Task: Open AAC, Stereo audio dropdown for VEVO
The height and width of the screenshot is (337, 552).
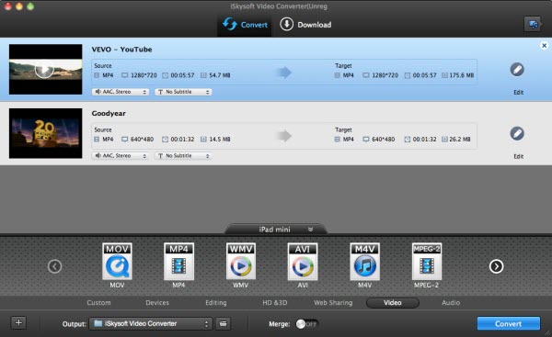Action: tap(121, 92)
